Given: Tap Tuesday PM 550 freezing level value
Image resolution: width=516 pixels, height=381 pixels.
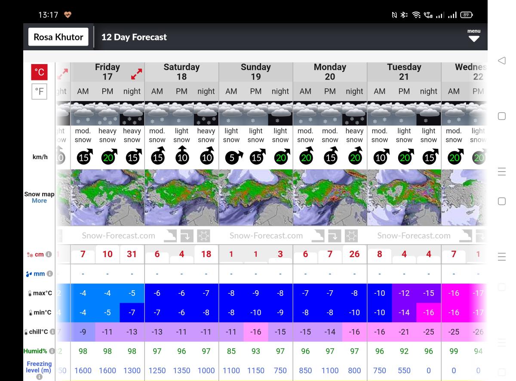Looking at the screenshot, I should point(404,371).
